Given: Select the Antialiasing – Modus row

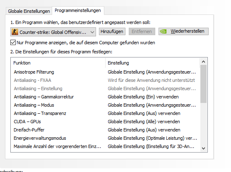Looking at the screenshot, I should 105,105.
